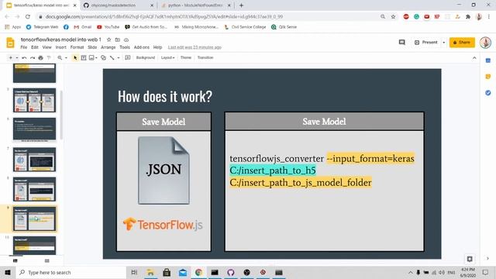This screenshot has width=496, height=279.
Task: Click the Present button
Action: pos(426,42)
